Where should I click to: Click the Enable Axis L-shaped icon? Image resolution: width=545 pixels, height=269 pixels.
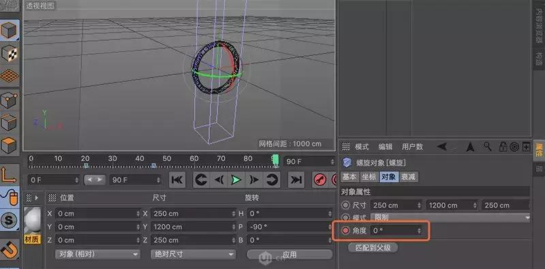coord(10,174)
